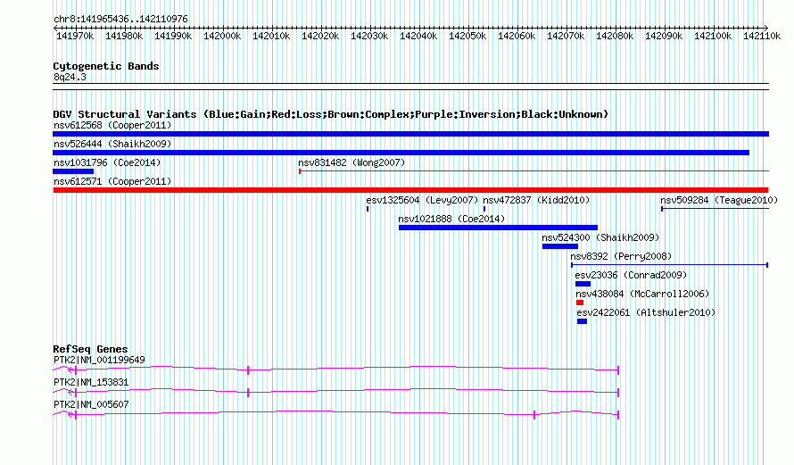Click the label esv1325604 (Levy2007)
This screenshot has width=794, height=465.
coord(422,200)
